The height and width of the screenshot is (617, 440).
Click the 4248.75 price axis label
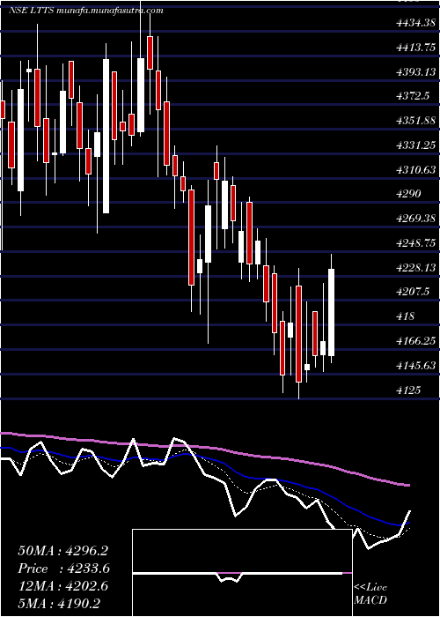(416, 242)
